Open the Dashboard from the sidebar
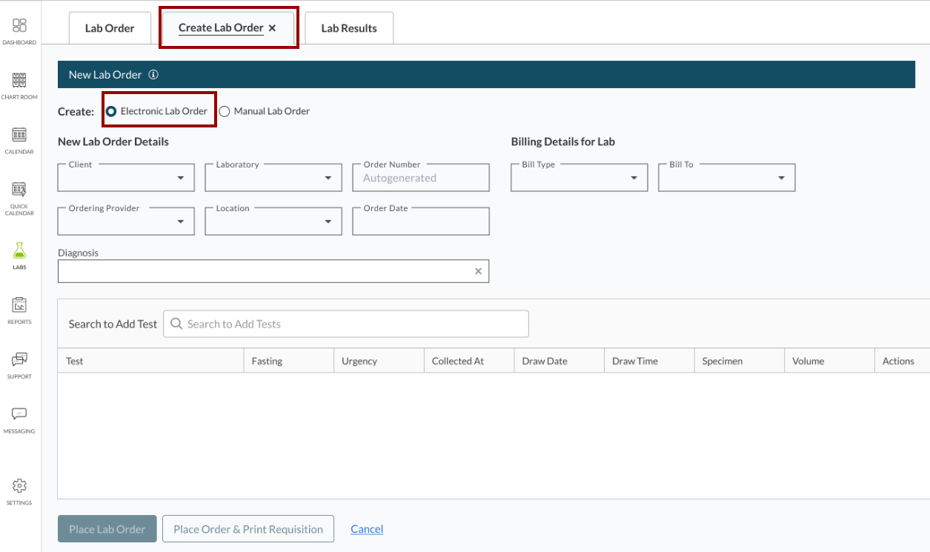Image resolution: width=930 pixels, height=552 pixels. [x=19, y=26]
